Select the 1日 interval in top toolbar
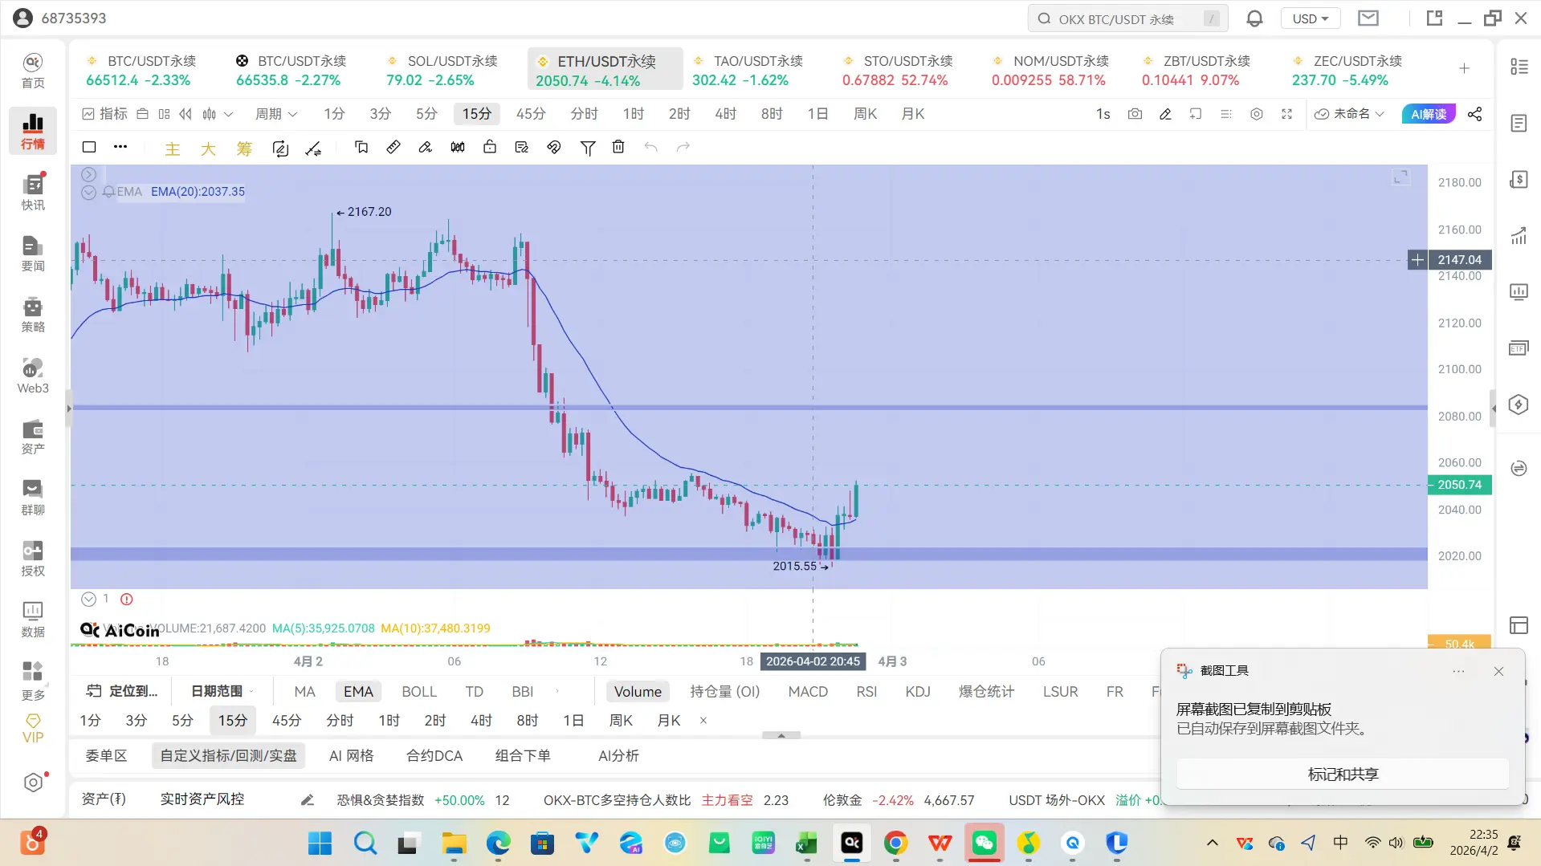 818,114
